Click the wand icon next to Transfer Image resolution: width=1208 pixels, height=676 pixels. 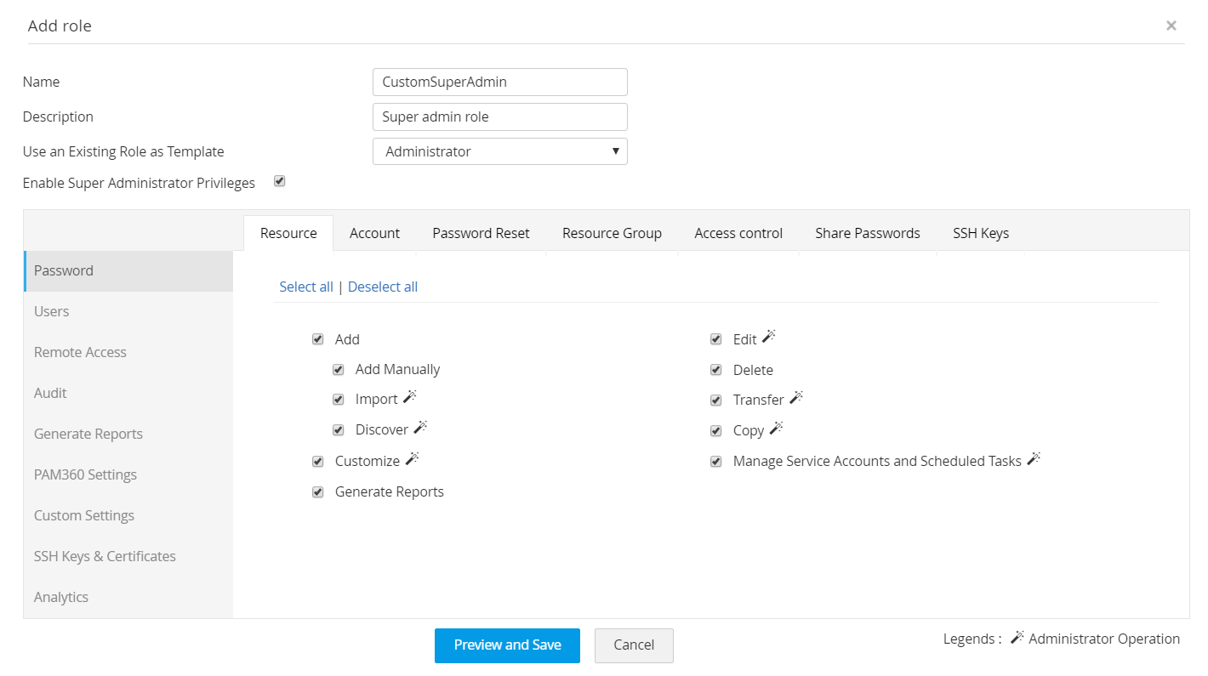pos(796,397)
